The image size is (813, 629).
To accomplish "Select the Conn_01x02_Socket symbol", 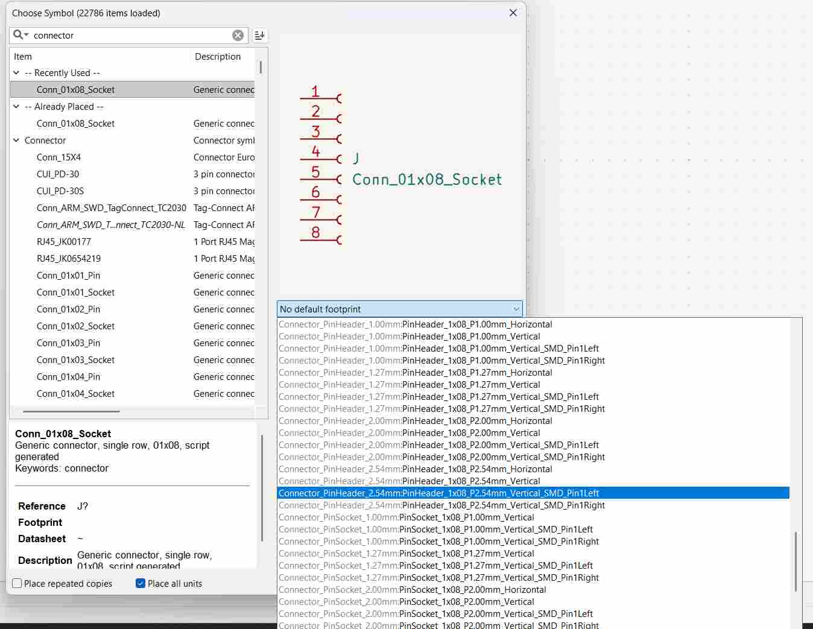I will [x=133, y=326].
